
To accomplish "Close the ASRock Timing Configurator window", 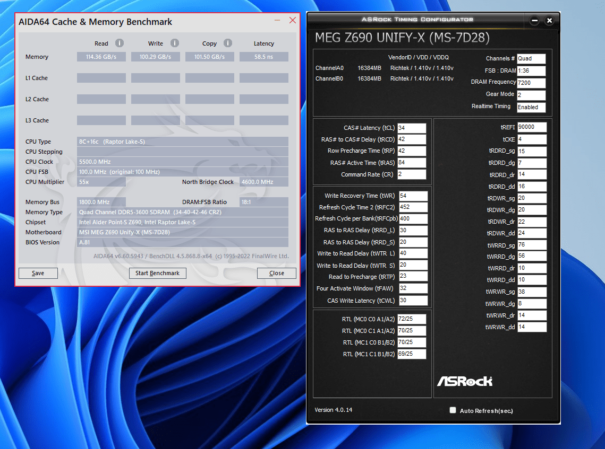I will coord(549,21).
